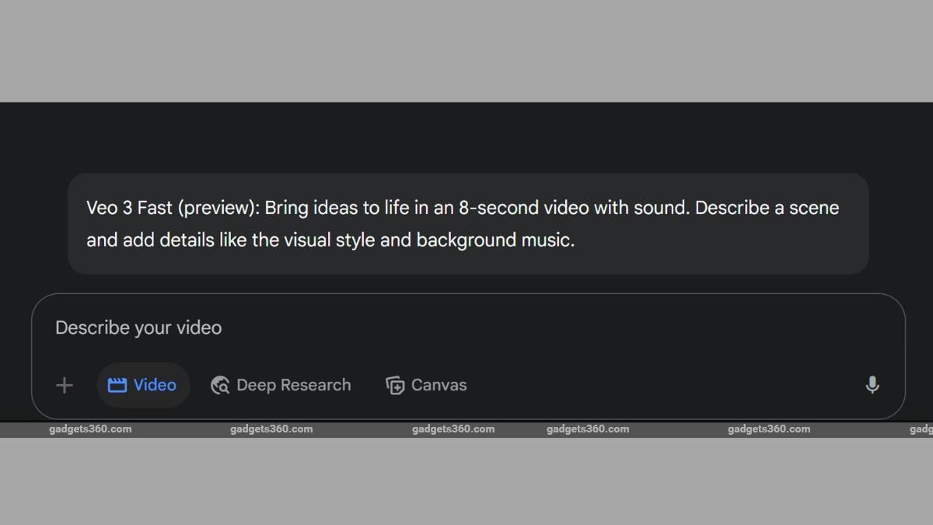
Task: Activate the microphone voice input icon
Action: pyautogui.click(x=872, y=385)
